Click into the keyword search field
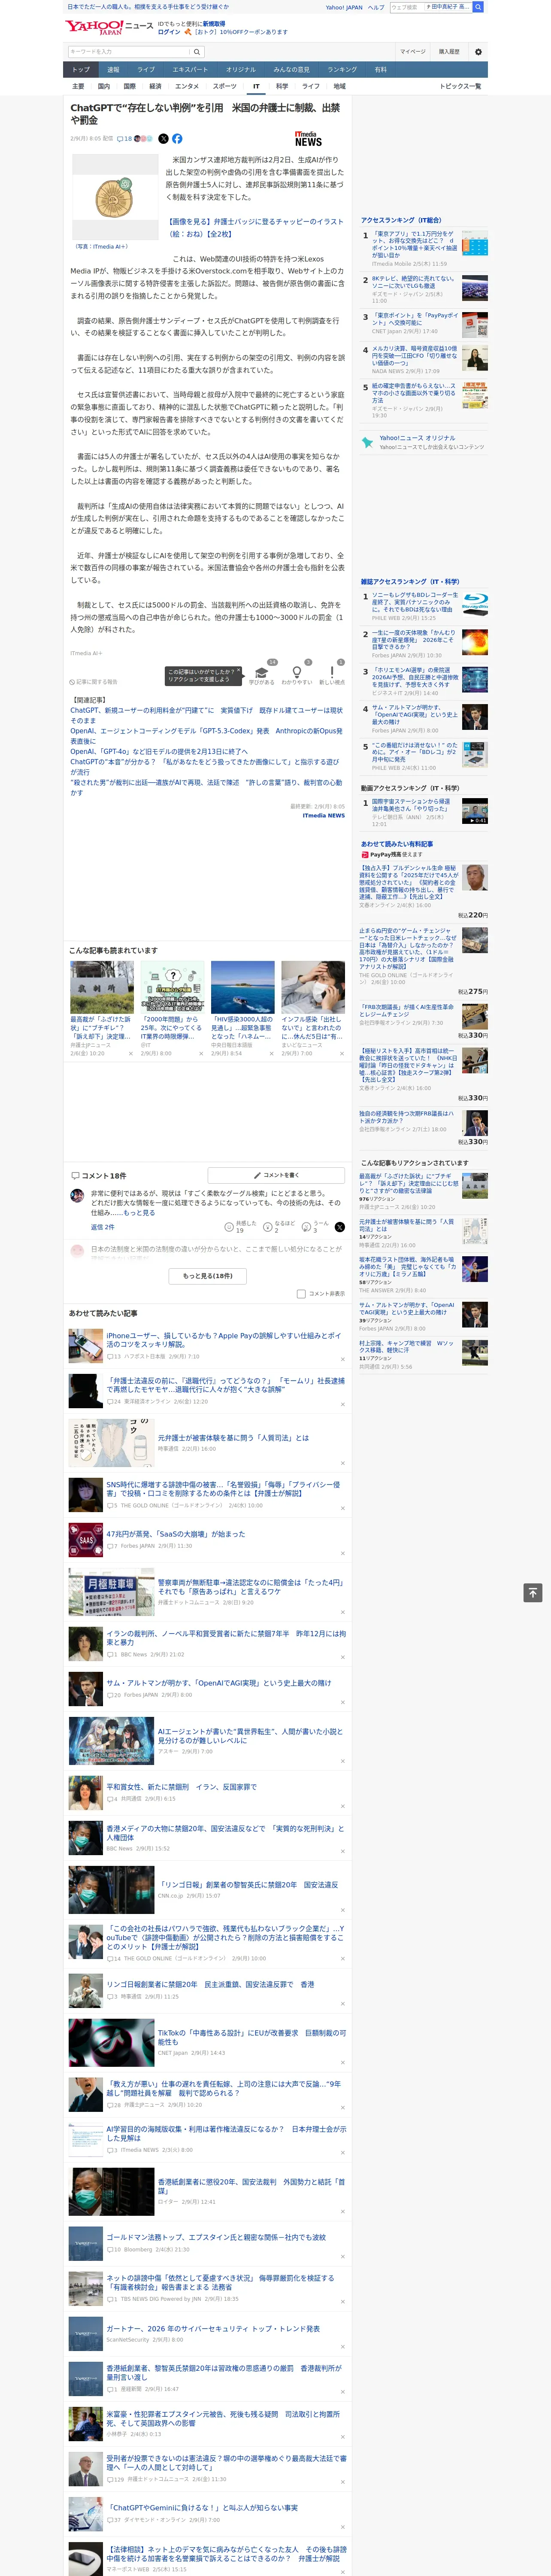Viewport: 551px width, 2576px height. pos(129,52)
